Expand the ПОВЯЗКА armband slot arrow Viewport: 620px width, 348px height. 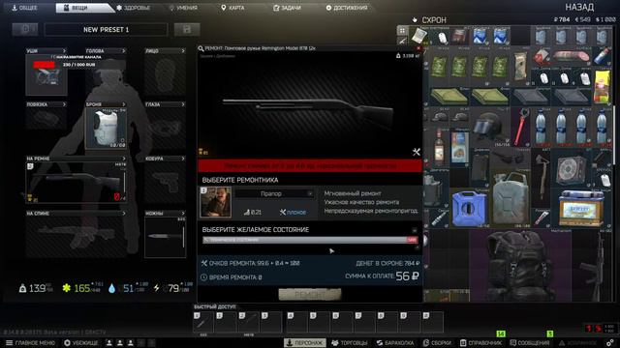64,104
